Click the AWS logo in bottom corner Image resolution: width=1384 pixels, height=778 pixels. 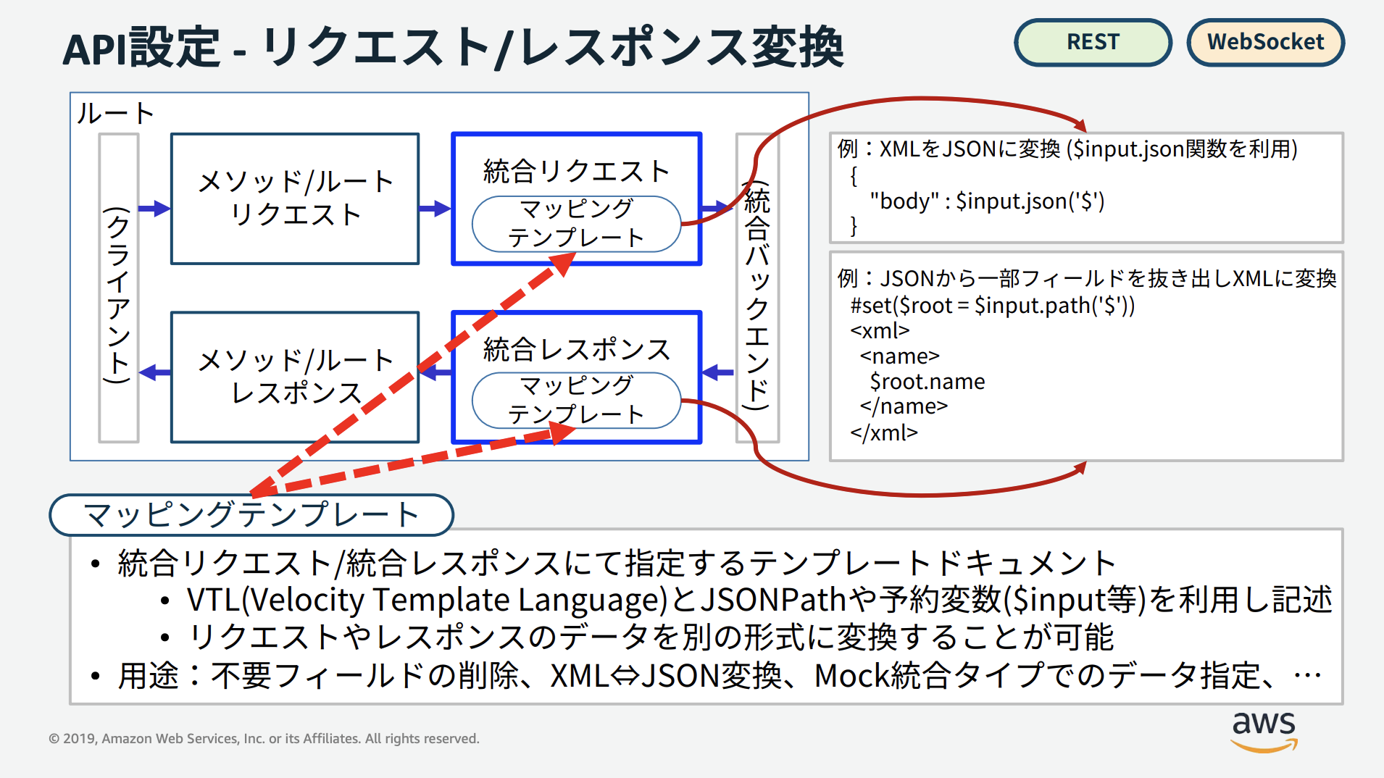1264,731
